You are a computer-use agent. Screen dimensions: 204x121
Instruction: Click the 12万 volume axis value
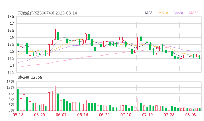pos(10,87)
